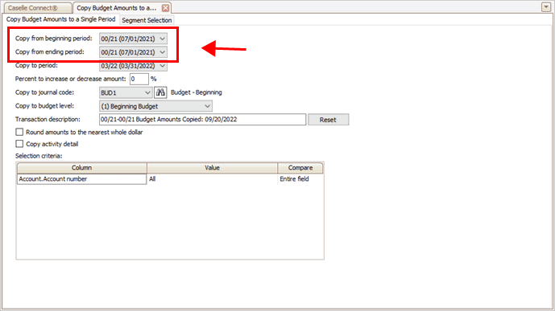Open the Copy to journal code dropdown
555x311 pixels.
[126, 92]
